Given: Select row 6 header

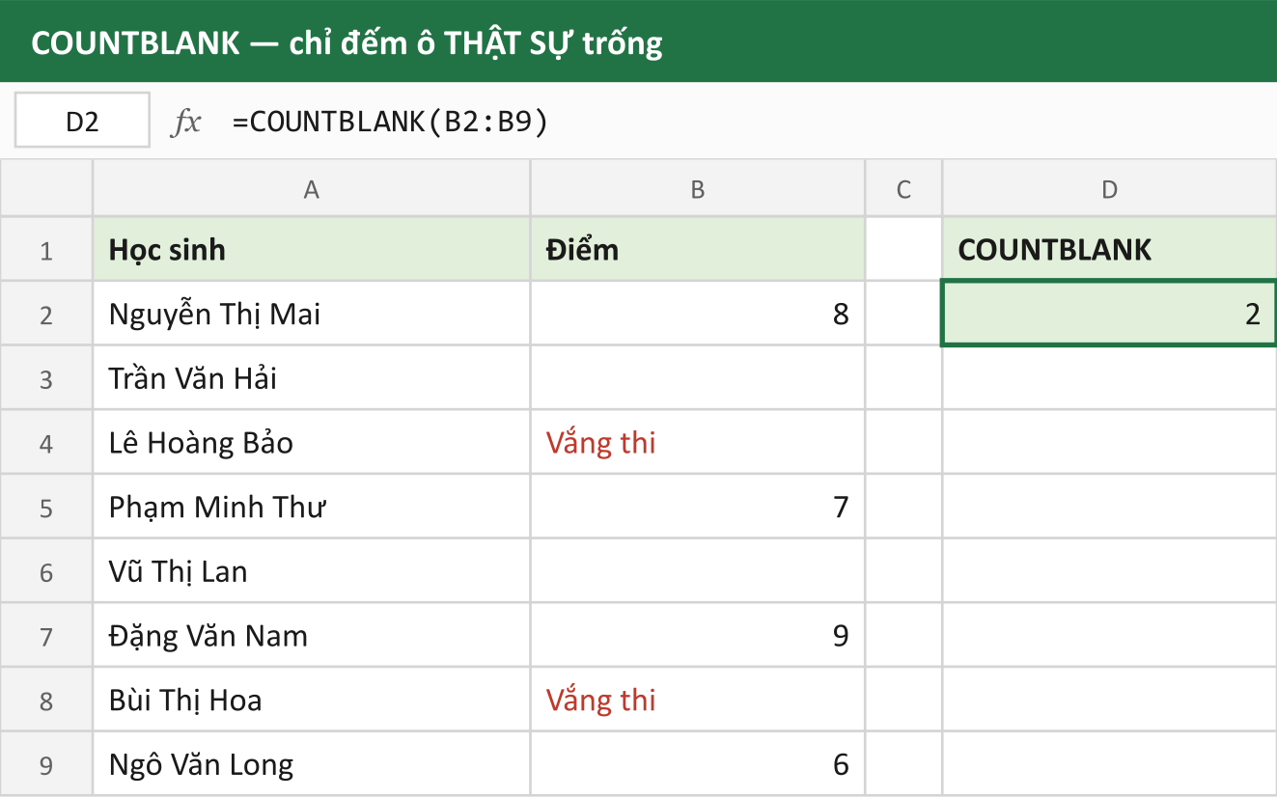Looking at the screenshot, I should click(x=46, y=571).
